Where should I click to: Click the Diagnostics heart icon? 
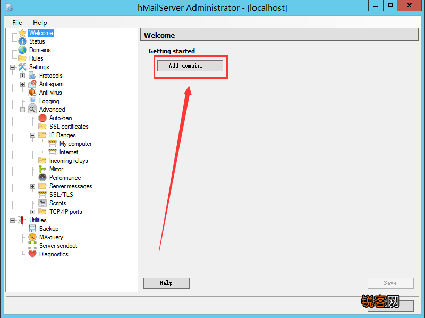coord(32,254)
